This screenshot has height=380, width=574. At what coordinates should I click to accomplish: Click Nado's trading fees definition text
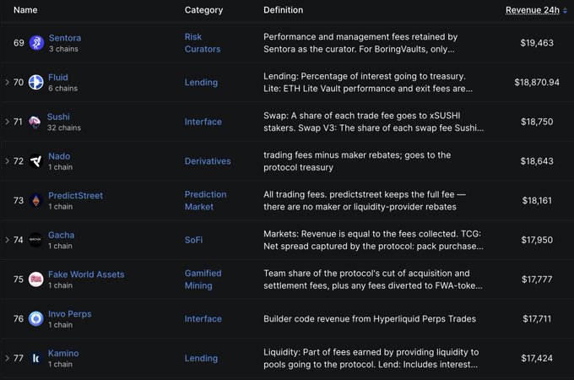tap(357, 161)
